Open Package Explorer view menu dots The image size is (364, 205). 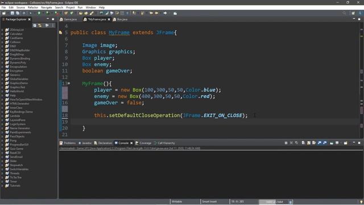click(53, 25)
